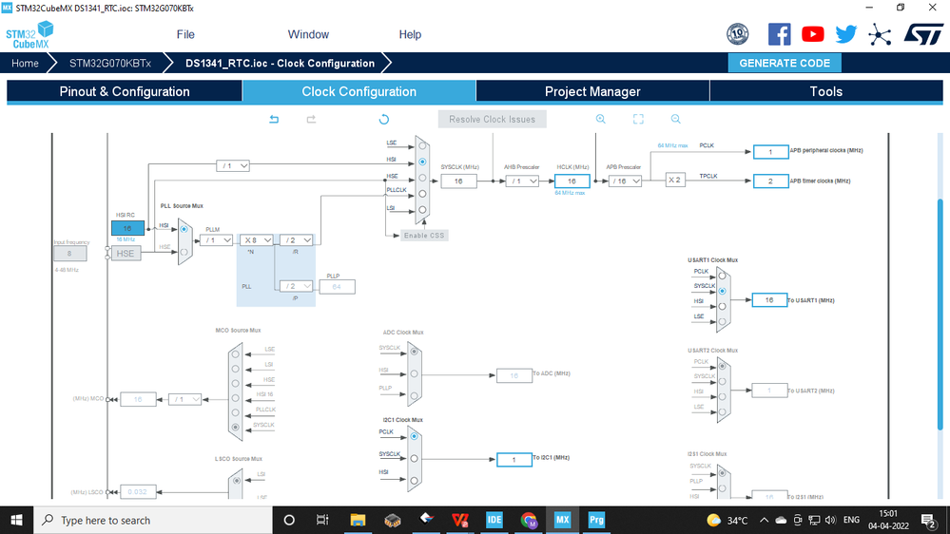The height and width of the screenshot is (534, 950).
Task: Click the redo arrow icon
Action: 311,120
